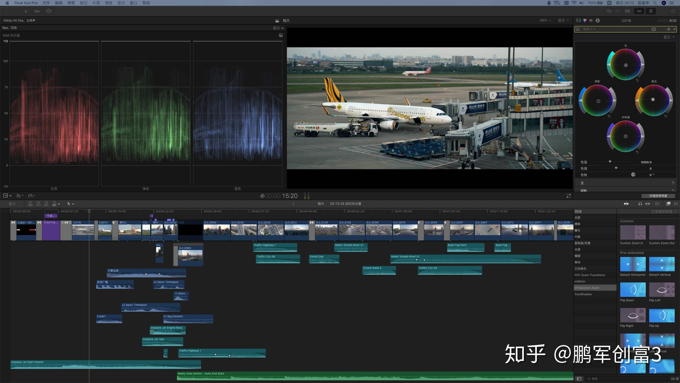This screenshot has height=383, width=680.
Task: Select the Custom Zoom In transition thumbnail
Action: [x=633, y=232]
